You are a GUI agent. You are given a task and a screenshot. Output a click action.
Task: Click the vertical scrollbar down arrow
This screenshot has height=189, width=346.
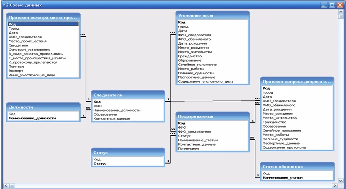point(340,181)
